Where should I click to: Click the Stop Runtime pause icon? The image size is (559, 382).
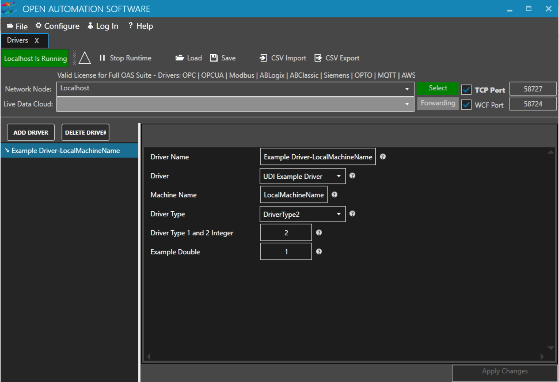click(x=102, y=58)
